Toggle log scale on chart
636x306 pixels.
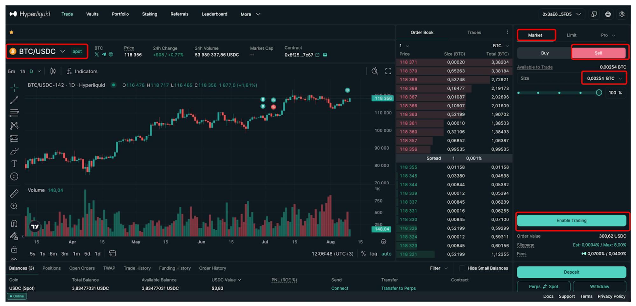[373, 254]
